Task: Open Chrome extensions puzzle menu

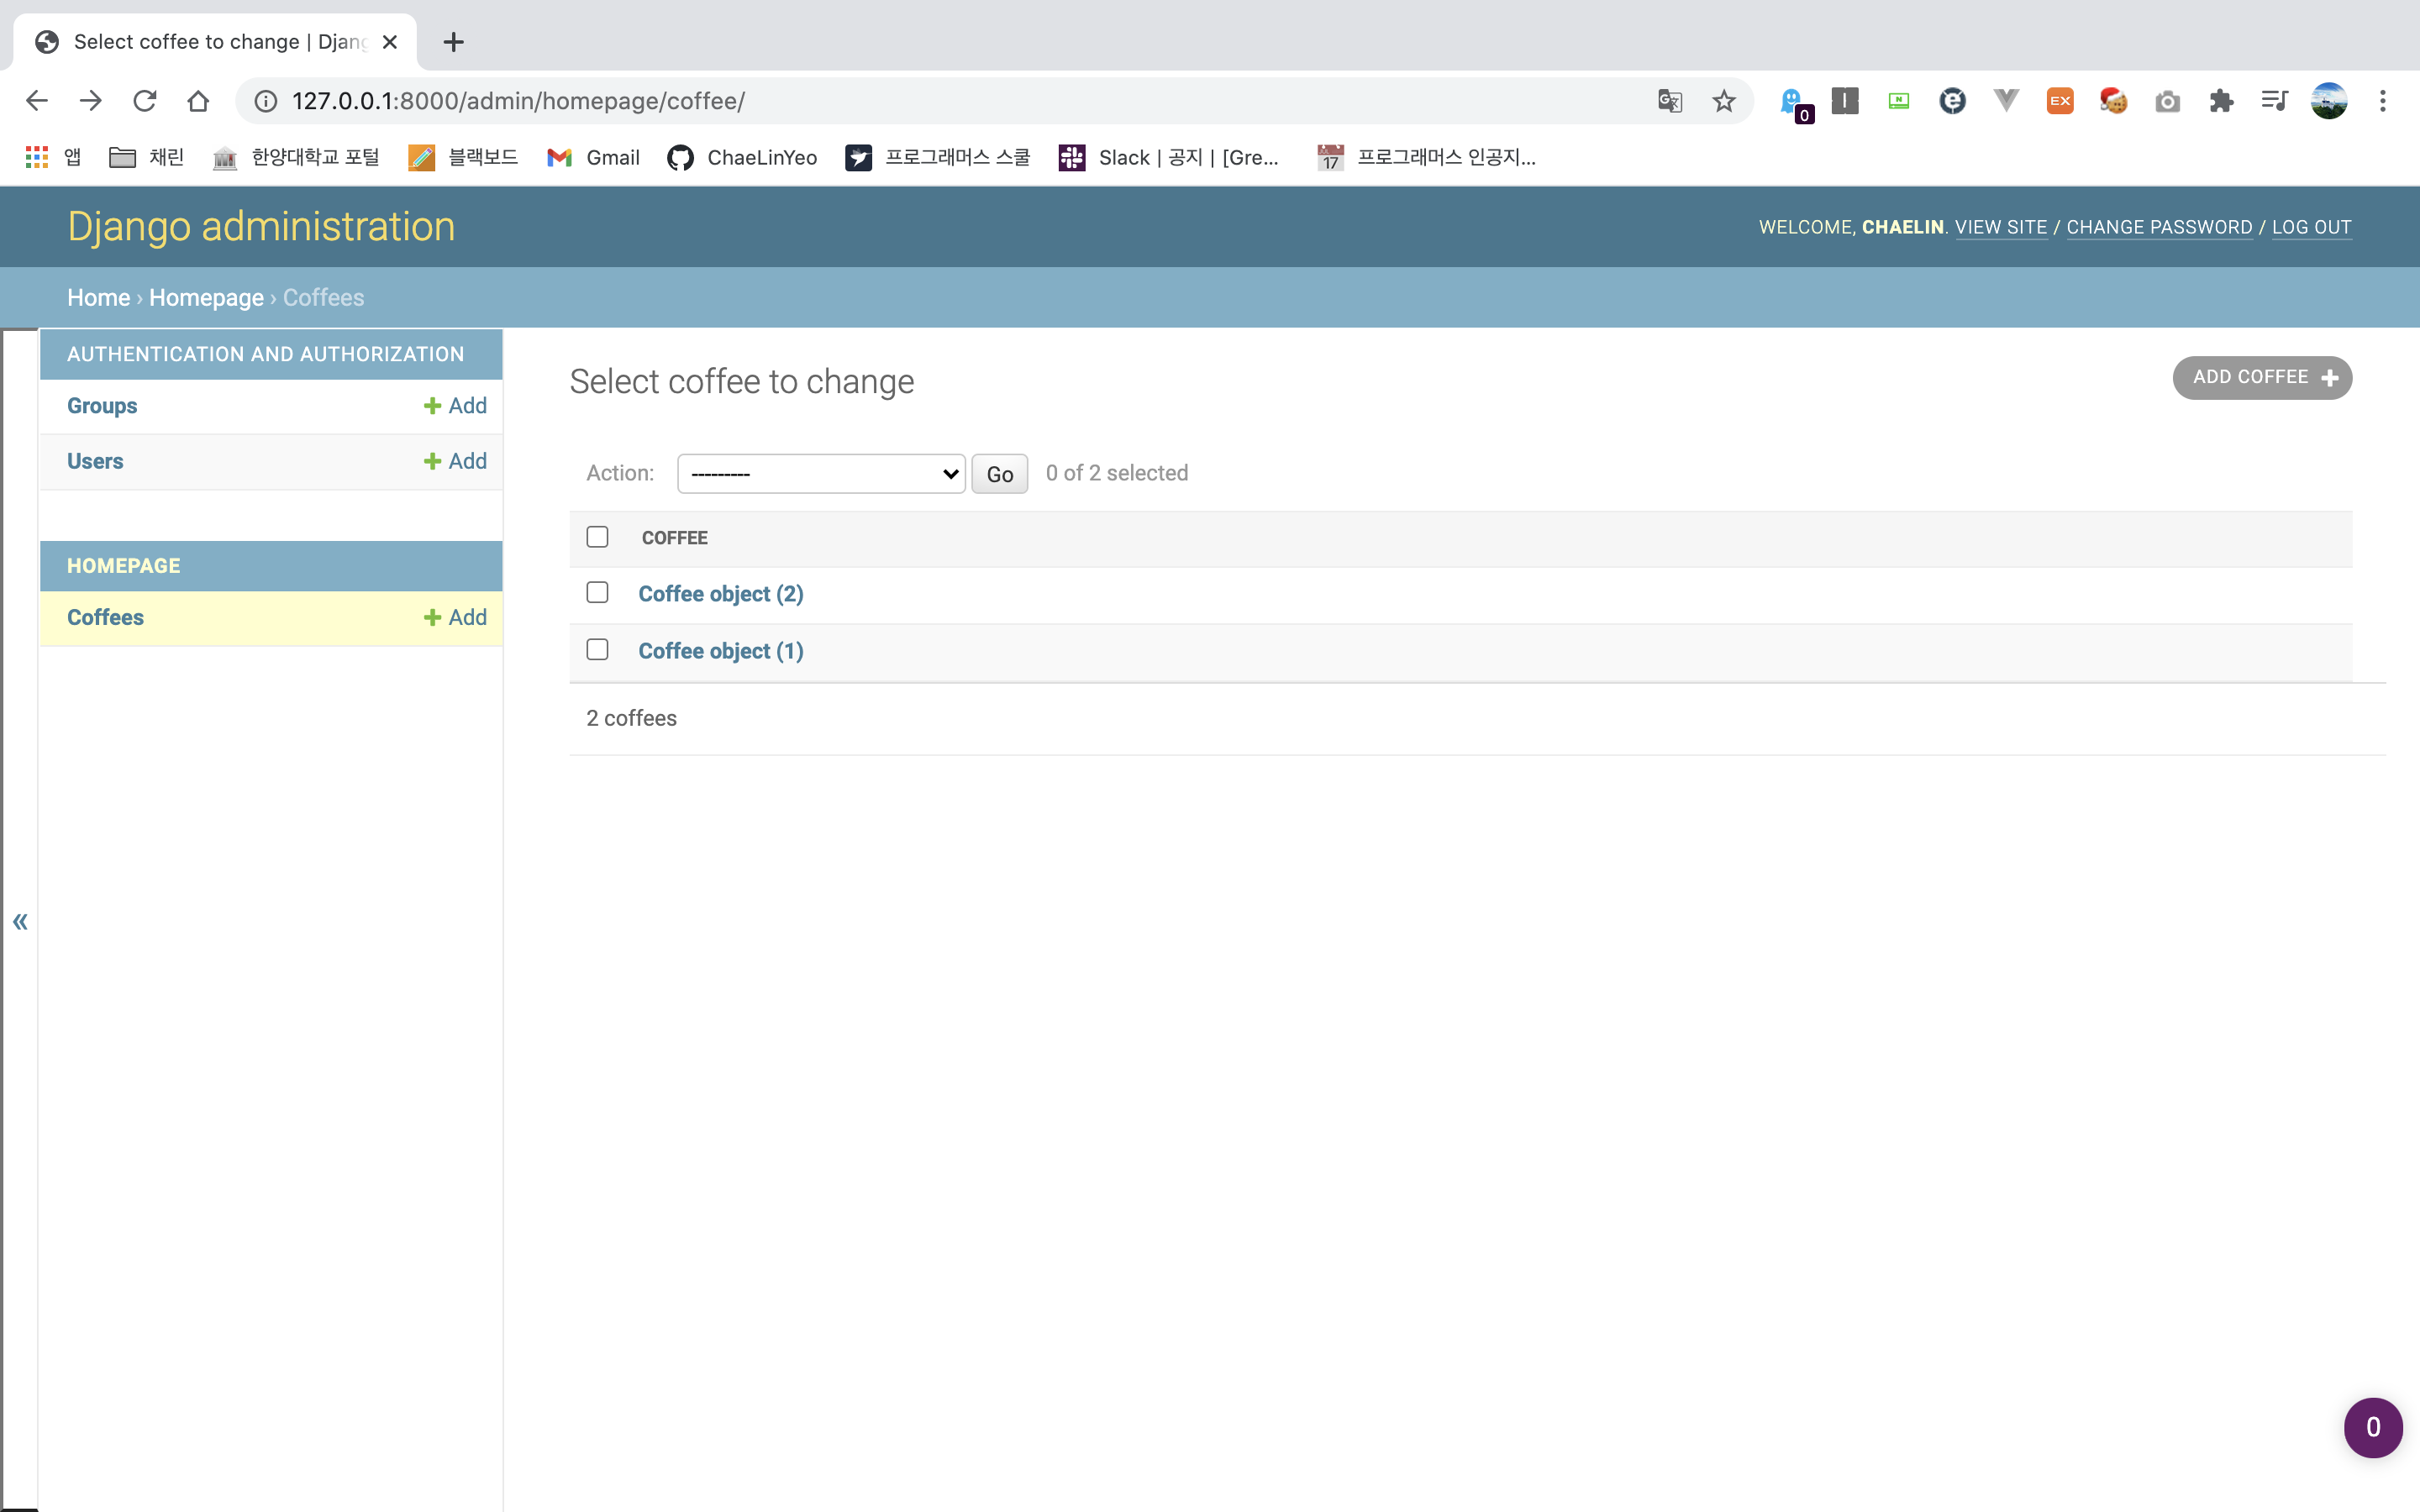Action: pyautogui.click(x=2221, y=101)
